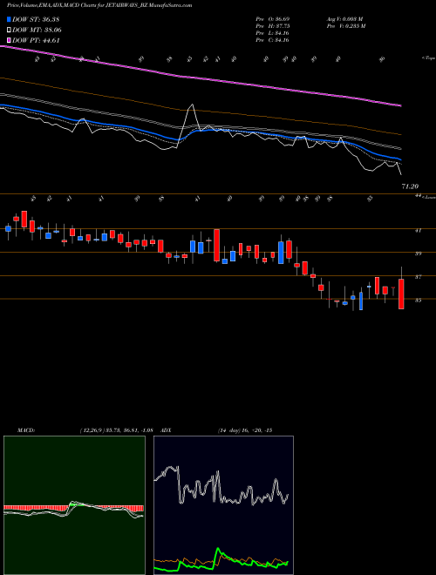Click the 'Pre C: 34.16' value
The image size is (436, 575).
click(273, 40)
